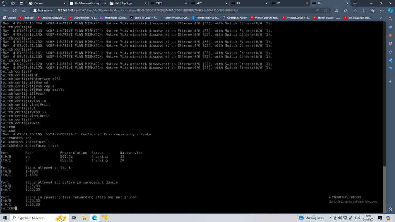The height and width of the screenshot is (222, 395).
Task: Open the sidebar Tools briefcase icon
Action: pos(390,36)
